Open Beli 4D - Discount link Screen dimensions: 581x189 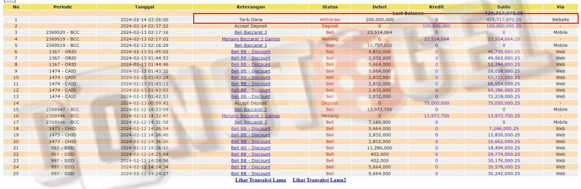[250, 147]
